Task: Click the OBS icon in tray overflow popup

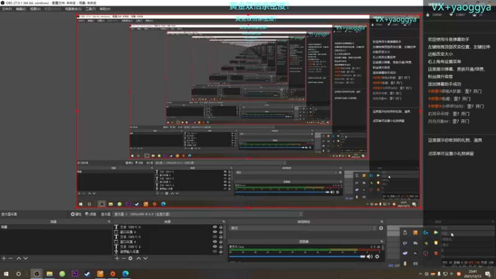Action: click(x=425, y=253)
